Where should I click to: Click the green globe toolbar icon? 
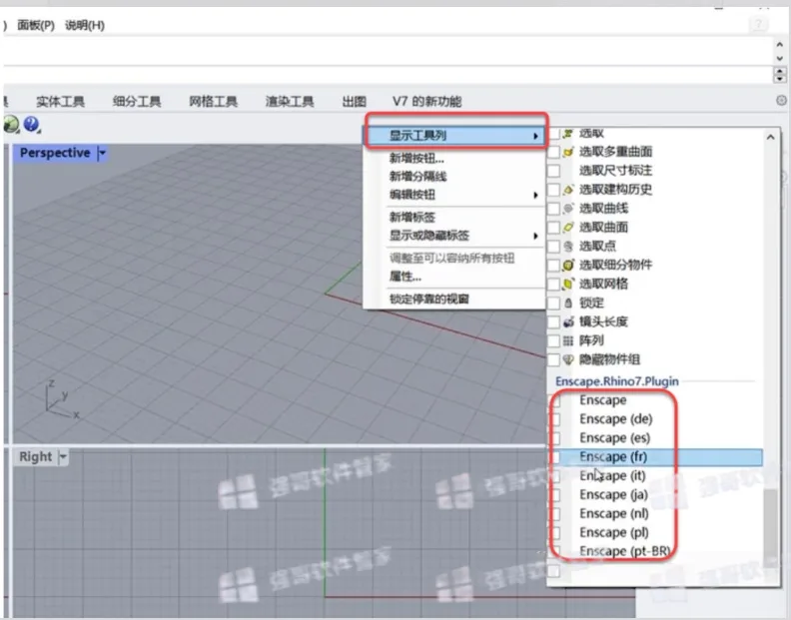(x=11, y=124)
